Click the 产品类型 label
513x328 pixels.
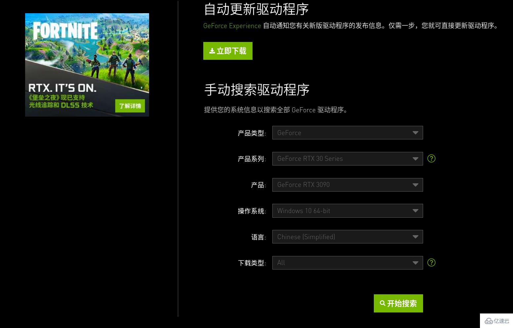252,133
